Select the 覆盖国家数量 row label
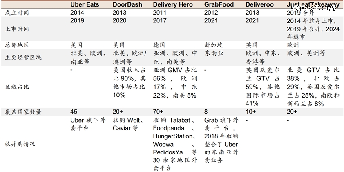 click(x=23, y=112)
